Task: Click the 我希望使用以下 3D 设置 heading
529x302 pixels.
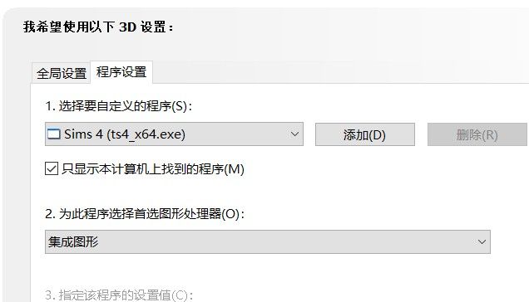Action: tap(98, 27)
